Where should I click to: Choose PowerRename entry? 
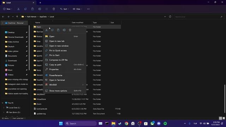pyautogui.click(x=65, y=75)
